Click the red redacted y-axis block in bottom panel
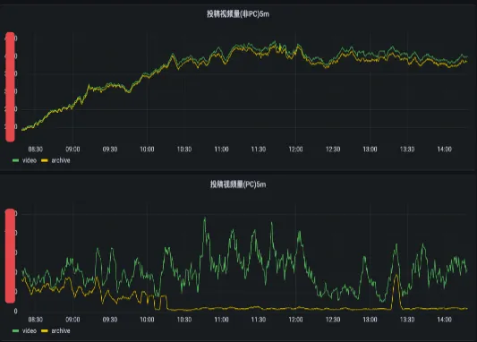 (x=10, y=256)
